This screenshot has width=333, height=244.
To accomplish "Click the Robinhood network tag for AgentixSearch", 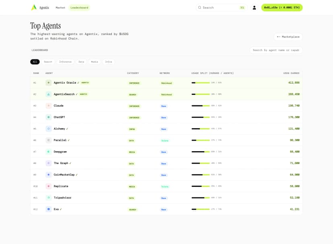I will click(x=166, y=94).
